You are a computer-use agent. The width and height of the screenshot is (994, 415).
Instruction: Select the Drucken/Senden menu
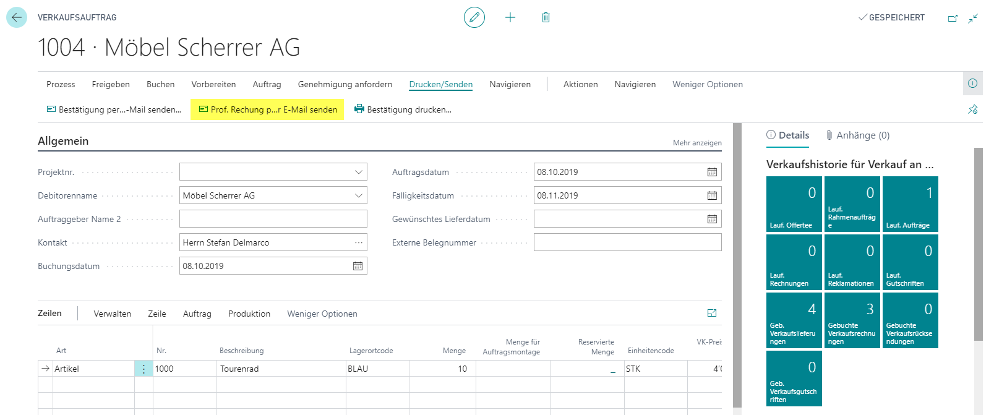click(441, 84)
